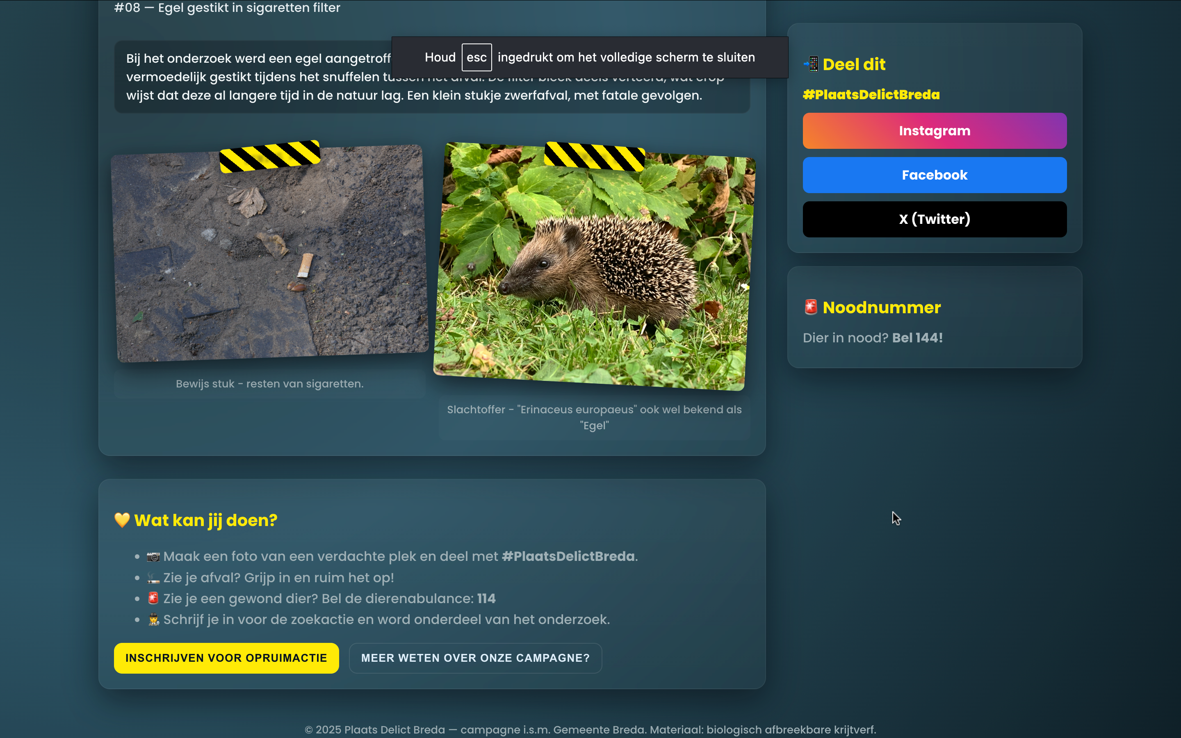Click the Bel 144! emergency text
Viewport: 1181px width, 738px height.
point(917,338)
